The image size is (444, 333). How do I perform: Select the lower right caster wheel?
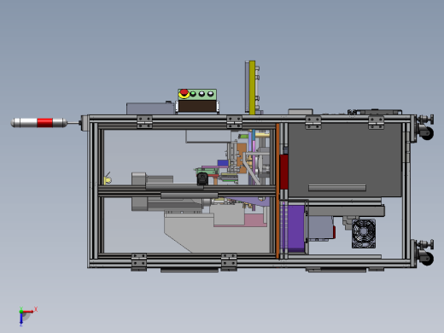[426, 259]
